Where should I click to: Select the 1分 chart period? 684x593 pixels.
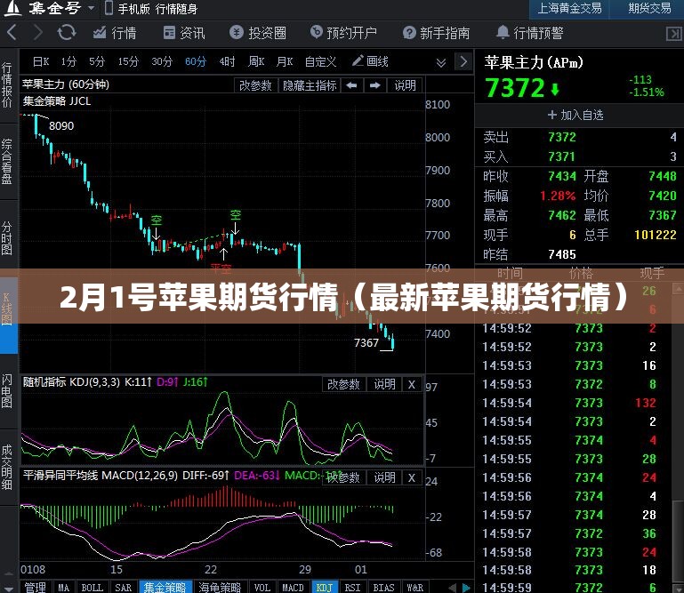pos(68,61)
